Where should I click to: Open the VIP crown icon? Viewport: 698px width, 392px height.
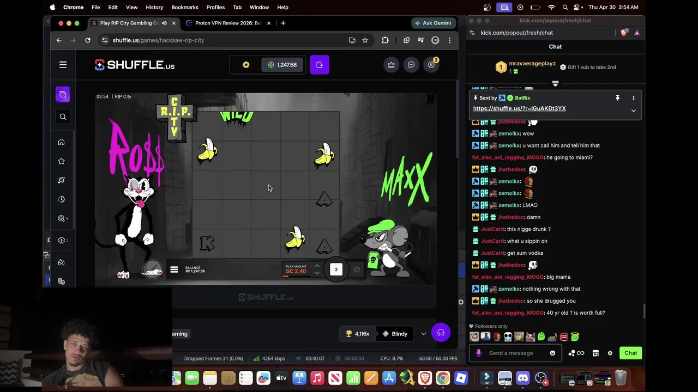[391, 65]
